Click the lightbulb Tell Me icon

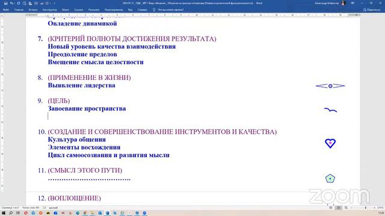154,10
